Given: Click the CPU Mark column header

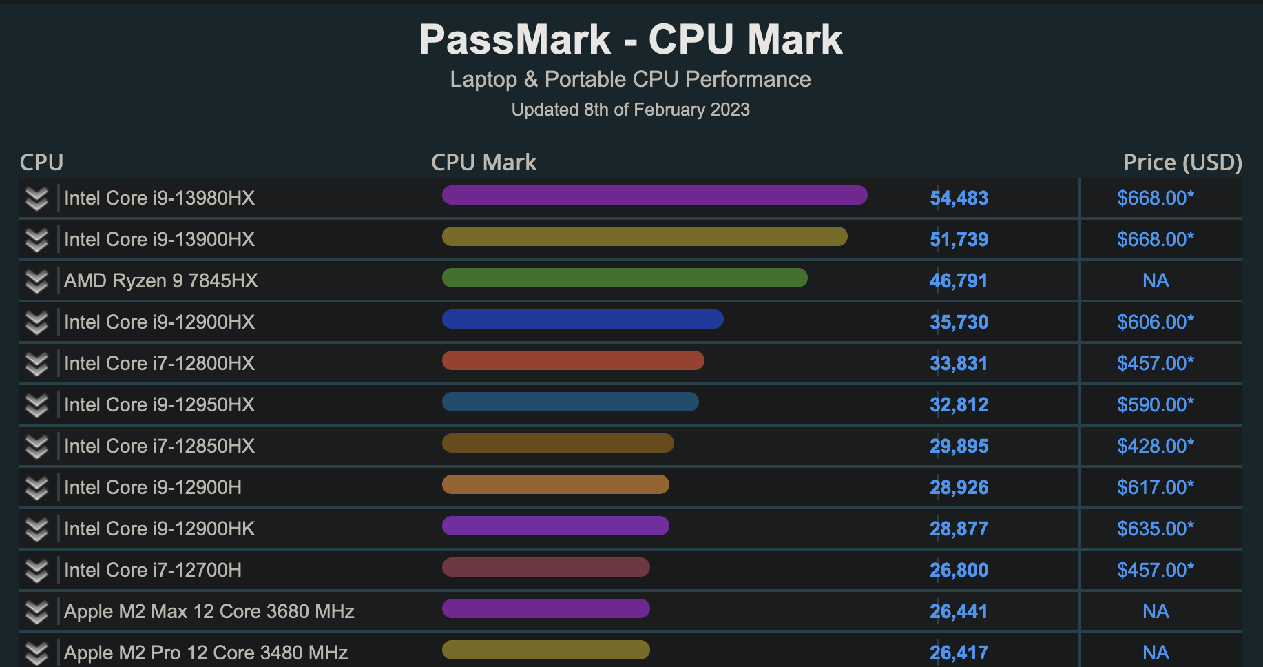Looking at the screenshot, I should point(483,163).
